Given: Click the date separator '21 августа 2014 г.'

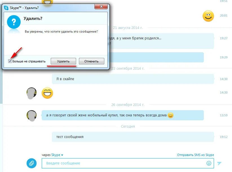Looking at the screenshot, I should point(128,28).
